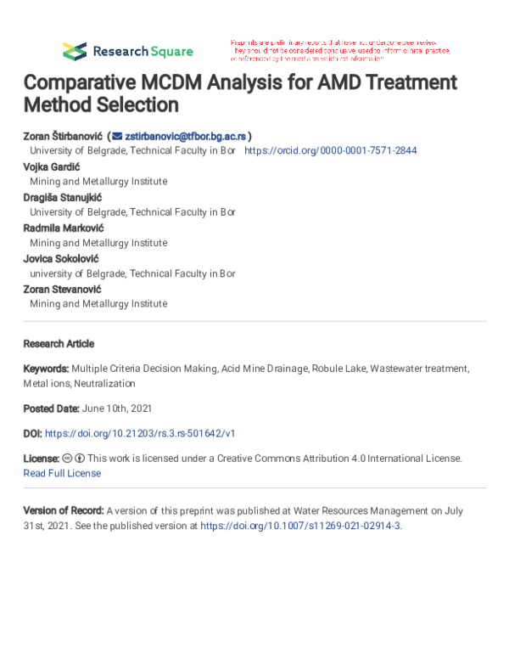Select the paper title heading
The width and height of the screenshot is (509, 659).
point(240,93)
